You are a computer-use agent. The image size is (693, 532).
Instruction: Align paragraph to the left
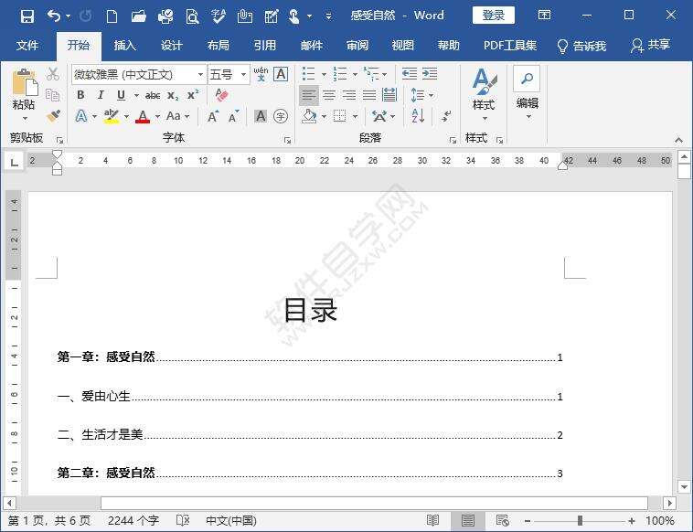pyautogui.click(x=308, y=95)
